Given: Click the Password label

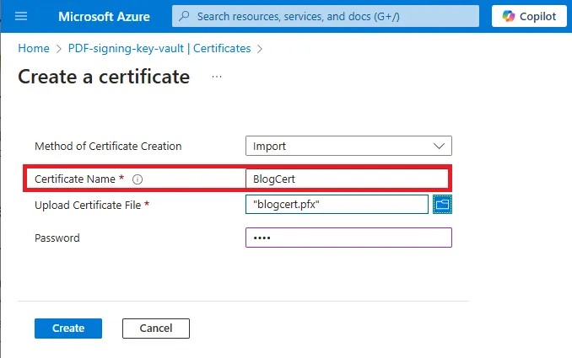Looking at the screenshot, I should [x=57, y=238].
